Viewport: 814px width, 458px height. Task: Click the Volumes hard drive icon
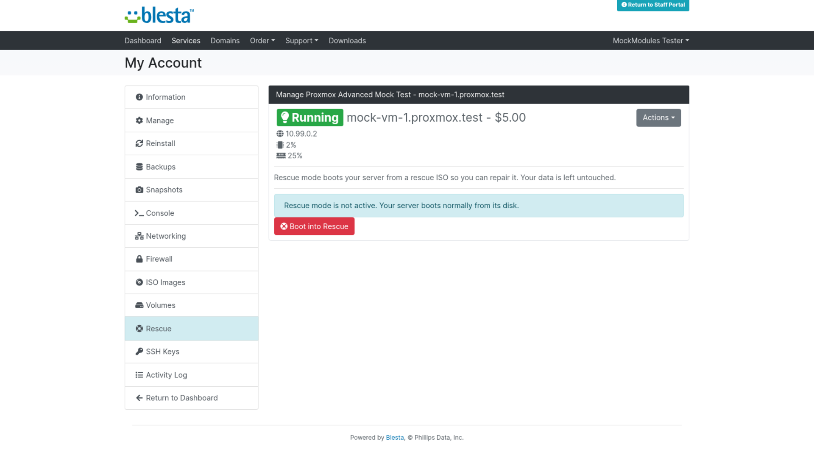click(139, 305)
